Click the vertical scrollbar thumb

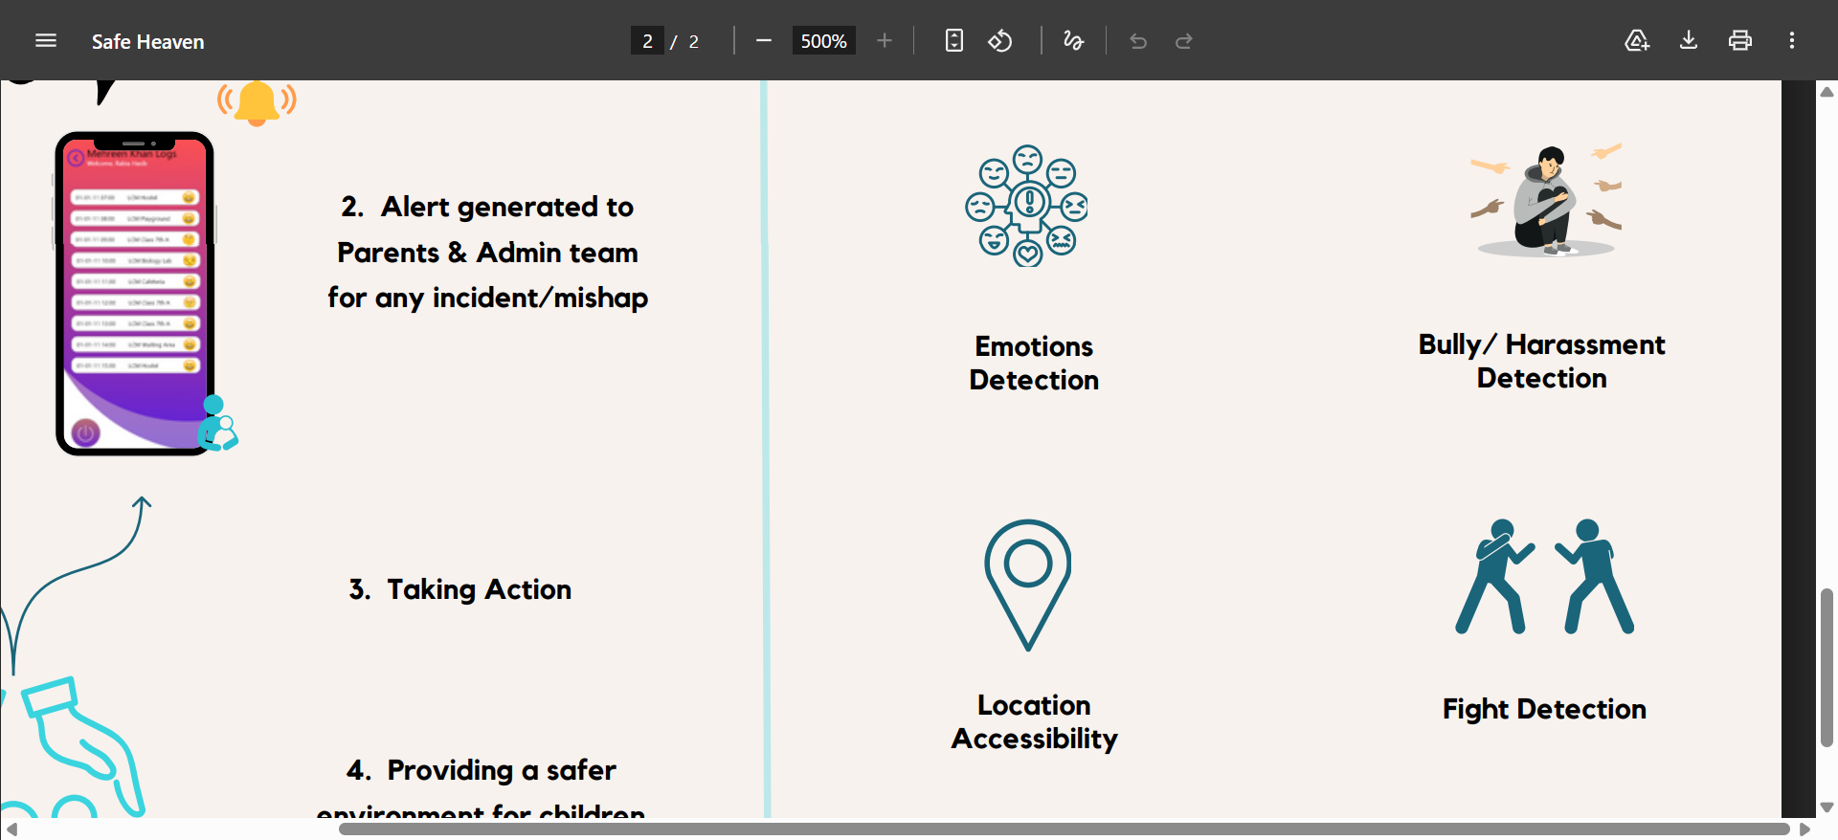point(1827,667)
